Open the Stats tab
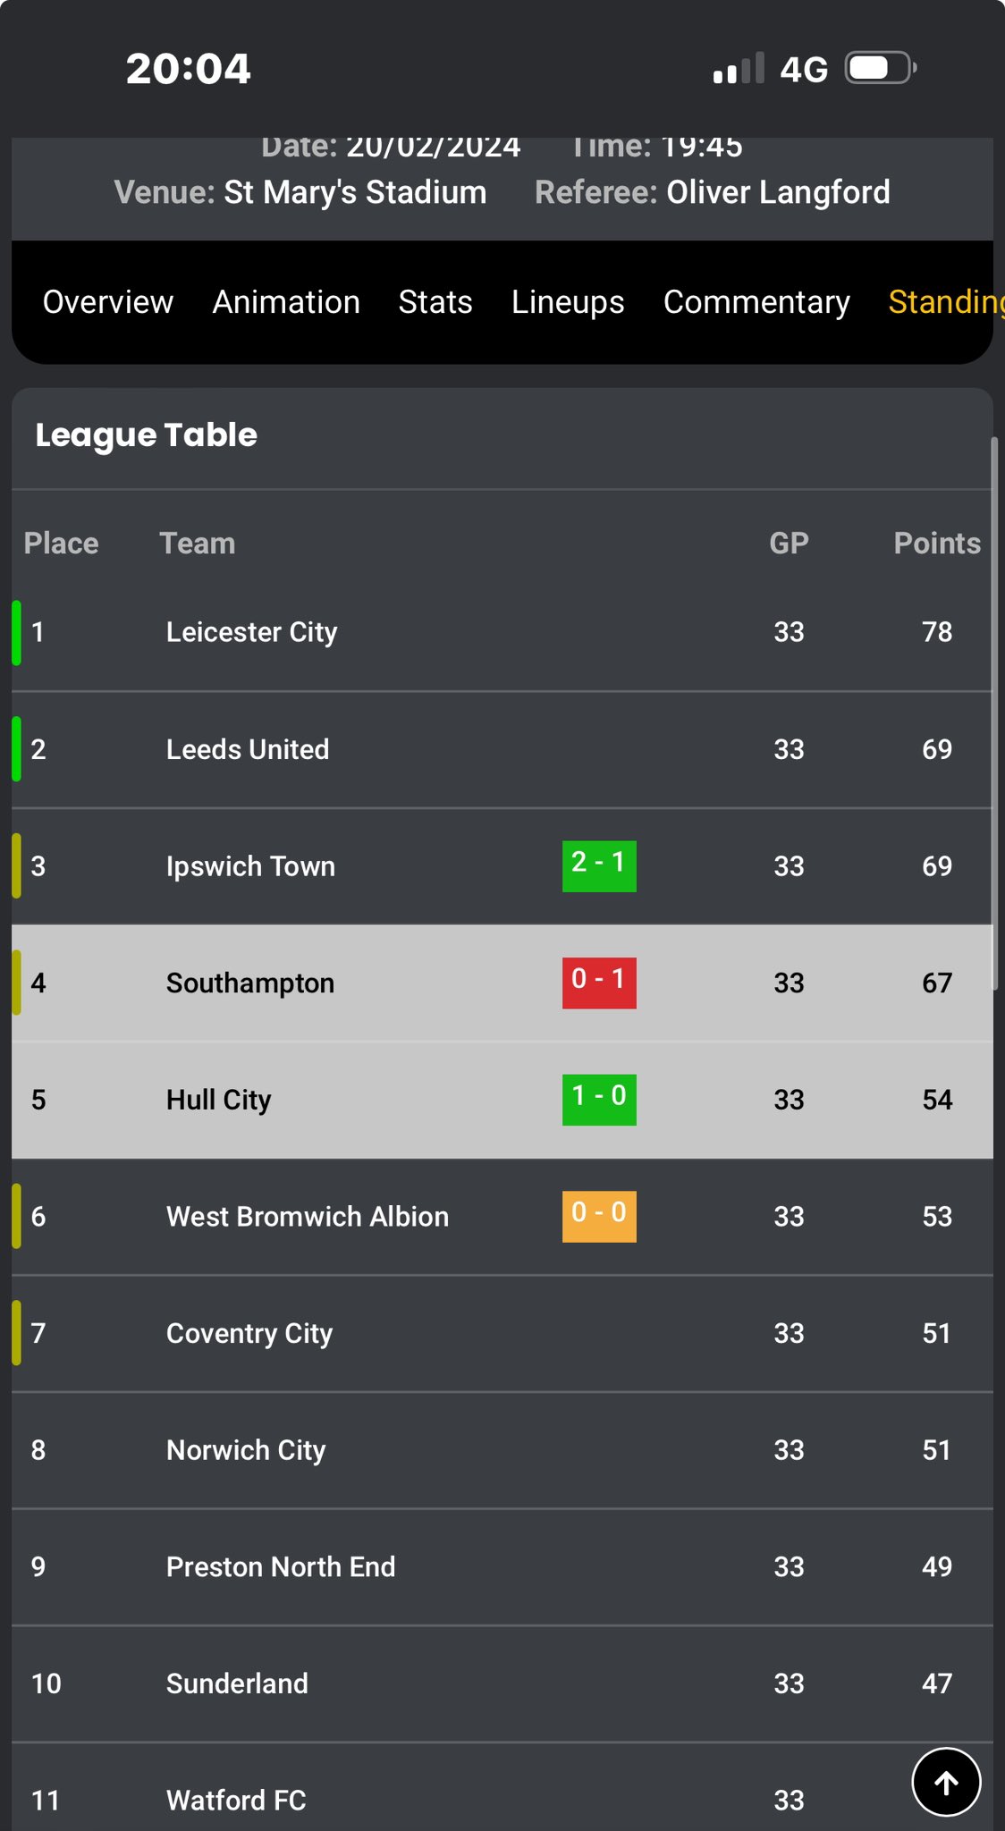The height and width of the screenshot is (1831, 1005). 435,302
